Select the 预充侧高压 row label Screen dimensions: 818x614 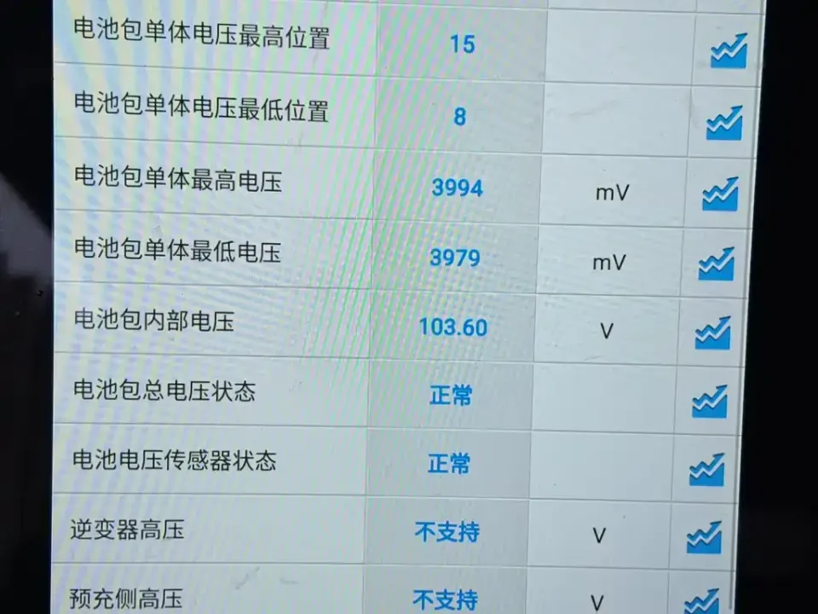tap(126, 598)
